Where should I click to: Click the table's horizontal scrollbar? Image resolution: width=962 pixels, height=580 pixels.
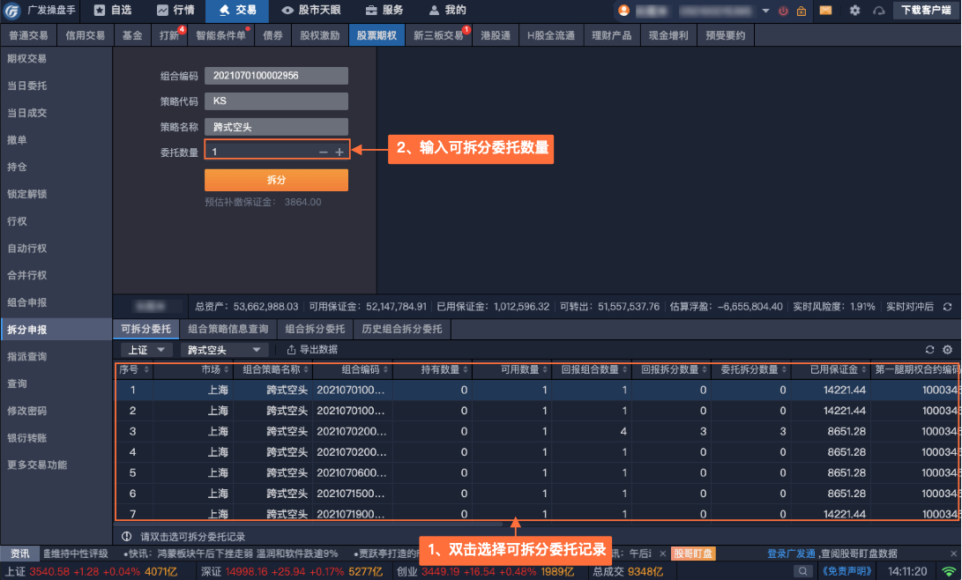tap(309, 524)
